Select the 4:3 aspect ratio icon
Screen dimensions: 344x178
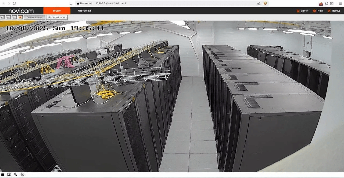pos(2,17)
